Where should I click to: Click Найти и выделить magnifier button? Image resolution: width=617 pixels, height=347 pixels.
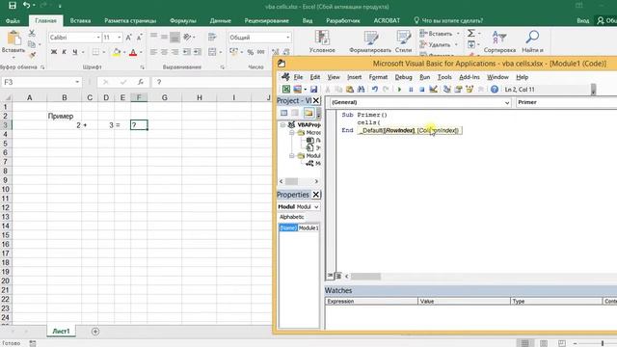coord(532,41)
